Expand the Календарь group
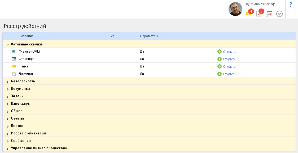Viewport: 298px width, 153px height. pyautogui.click(x=8, y=104)
